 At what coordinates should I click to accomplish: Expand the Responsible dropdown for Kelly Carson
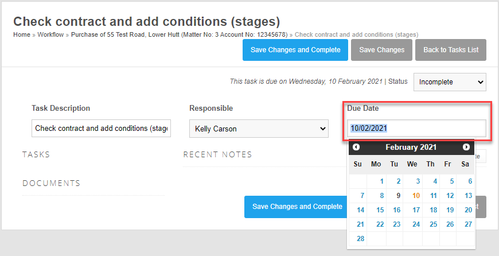click(258, 129)
